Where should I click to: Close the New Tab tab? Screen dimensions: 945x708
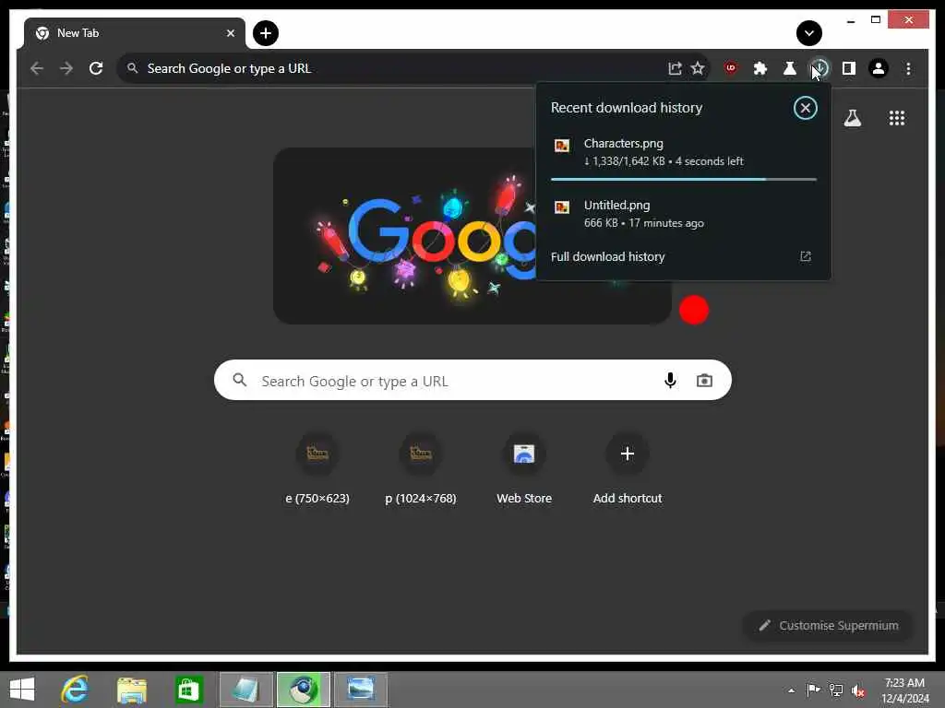click(230, 33)
